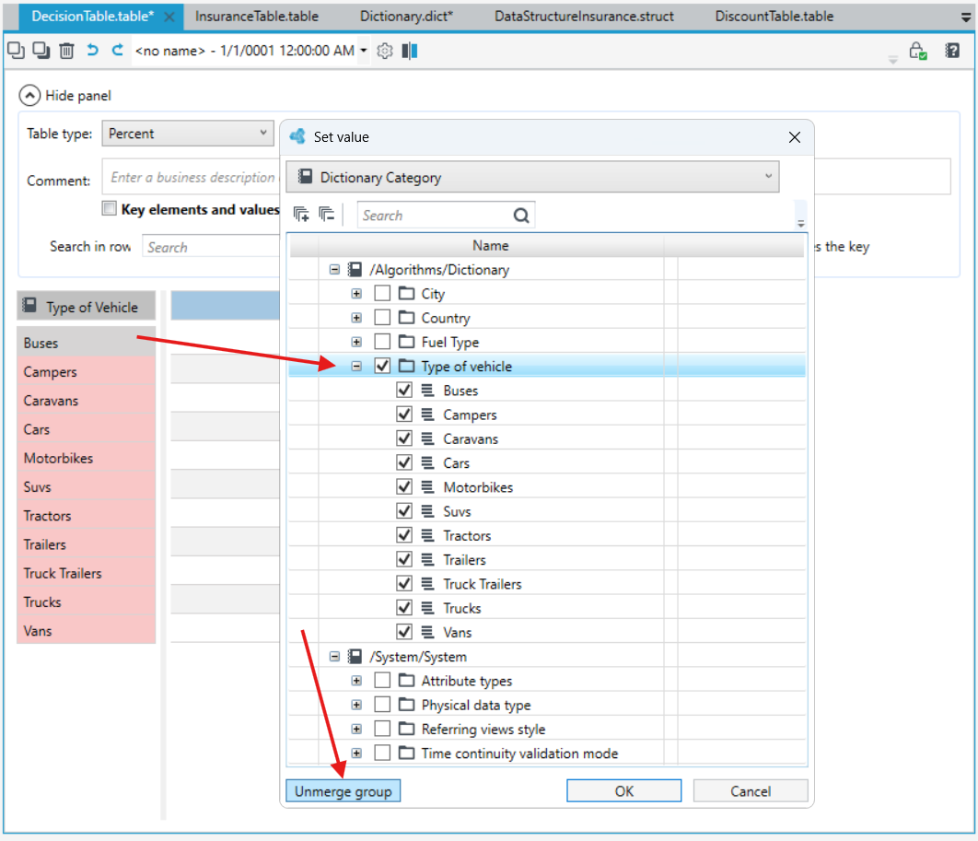The image size is (978, 841).
Task: Click the collapse all icon in Set value
Action: tap(326, 215)
